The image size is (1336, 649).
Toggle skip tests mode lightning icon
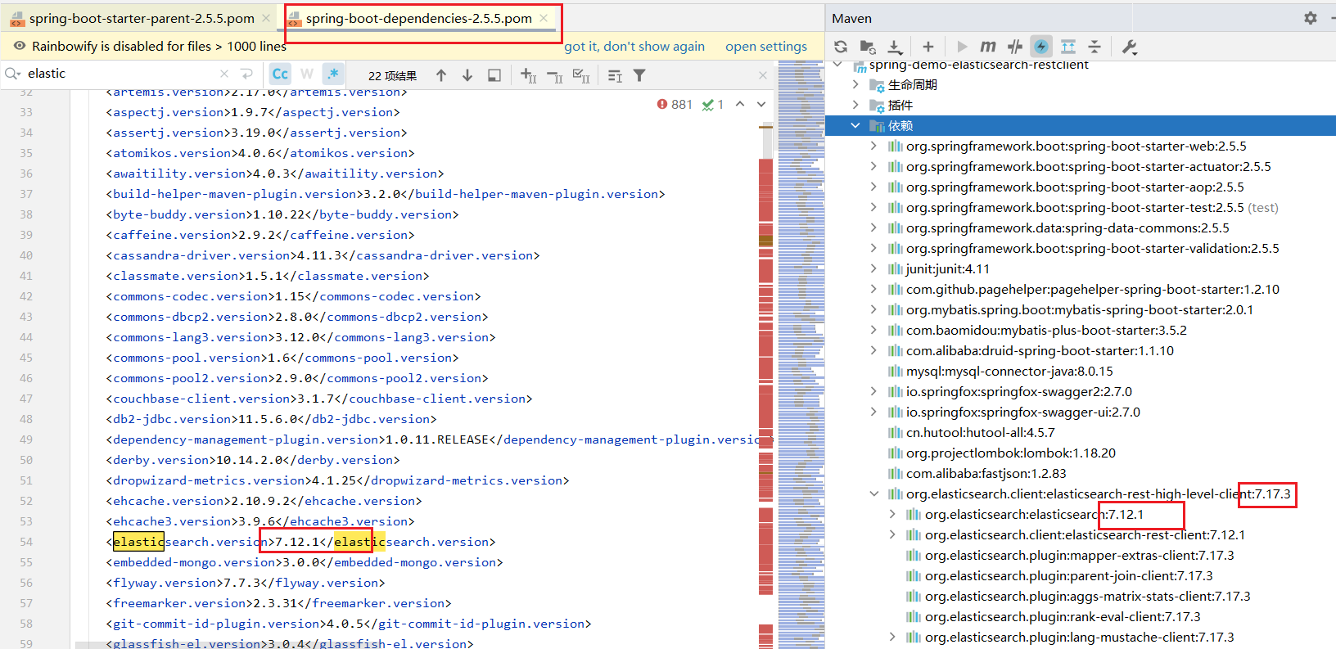click(1040, 47)
